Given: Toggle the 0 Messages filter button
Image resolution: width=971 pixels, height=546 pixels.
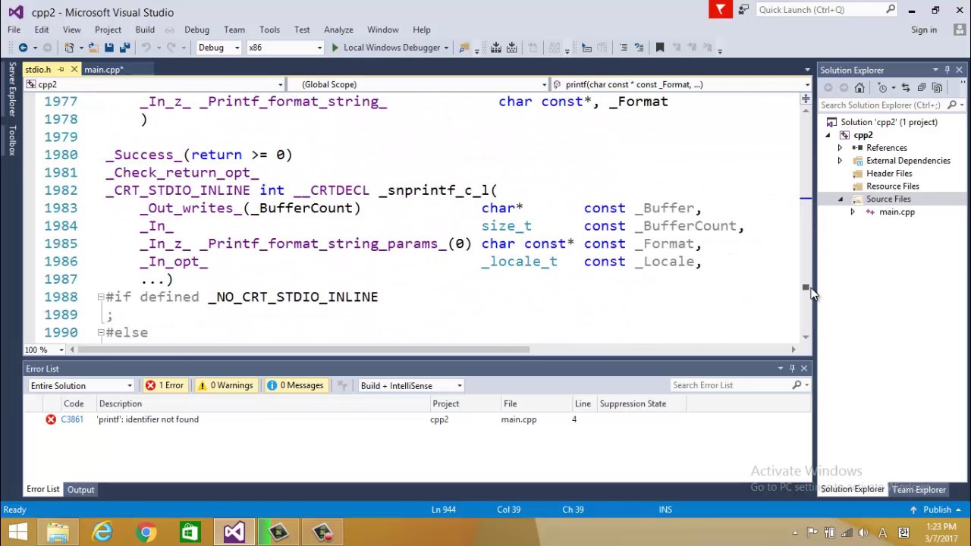Looking at the screenshot, I should (295, 385).
